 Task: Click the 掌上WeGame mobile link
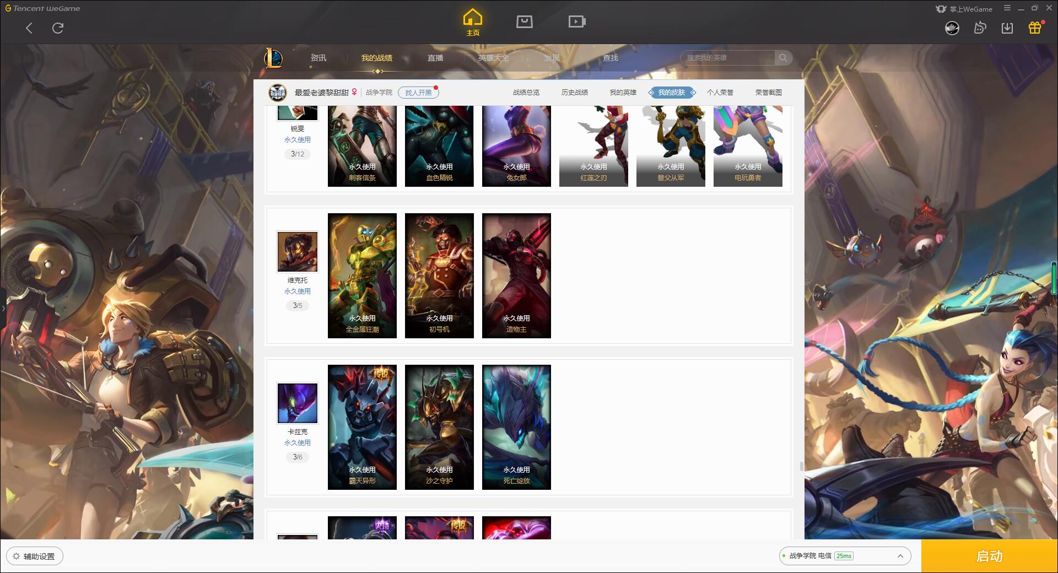(x=964, y=9)
